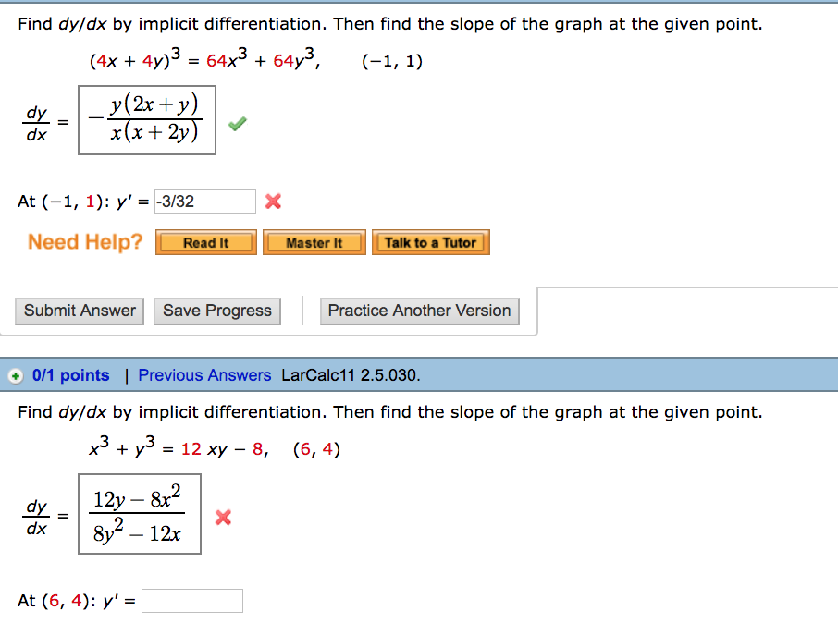Click the Need Help? heading icon text
This screenshot has height=623, width=838.
coord(84,242)
